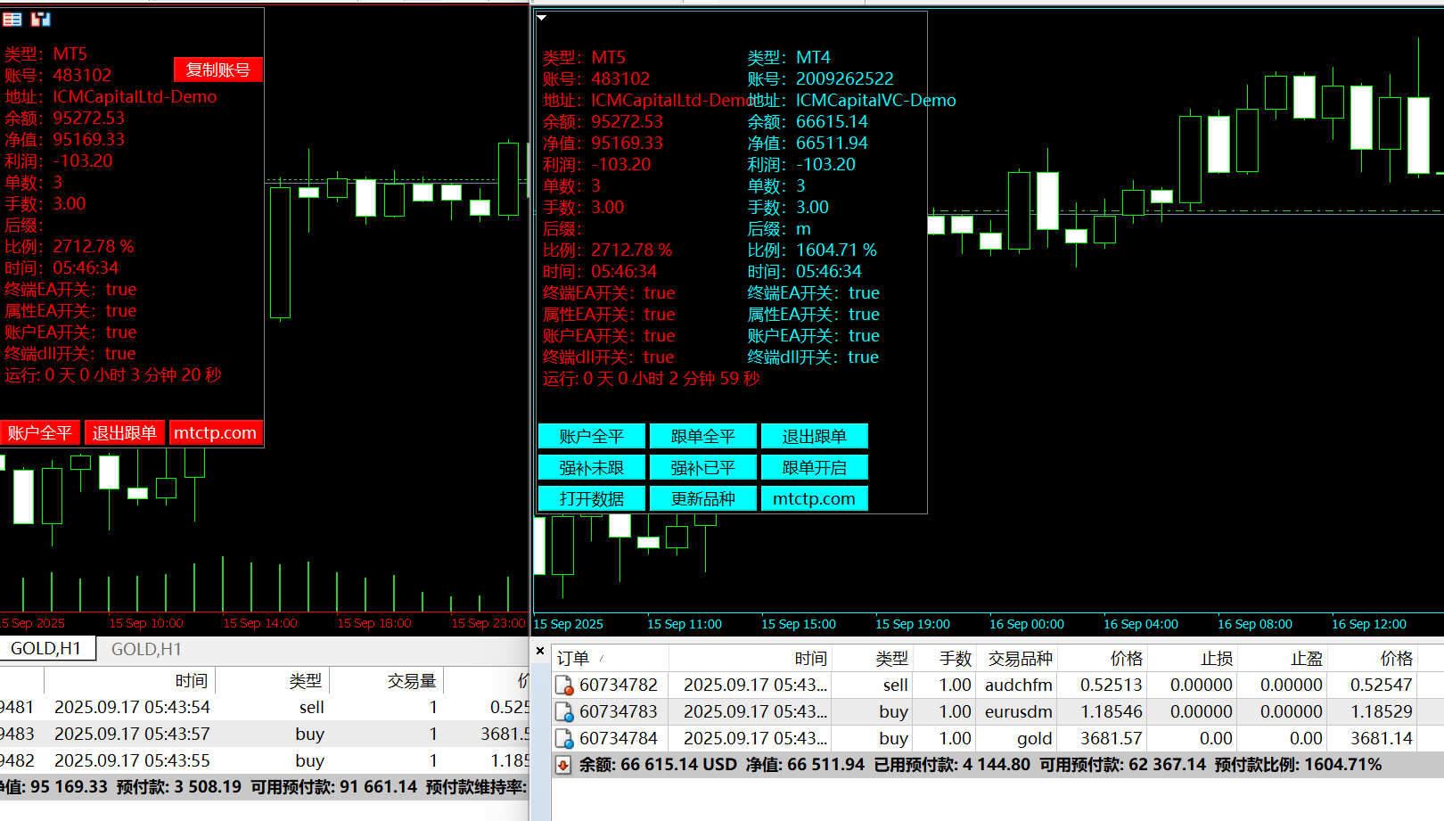The image size is (1444, 821).
Task: Click the red table-list icon at top left
Action: coord(12,19)
